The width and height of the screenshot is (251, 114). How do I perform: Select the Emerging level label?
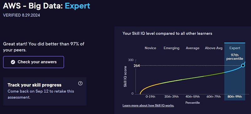pos(171,48)
